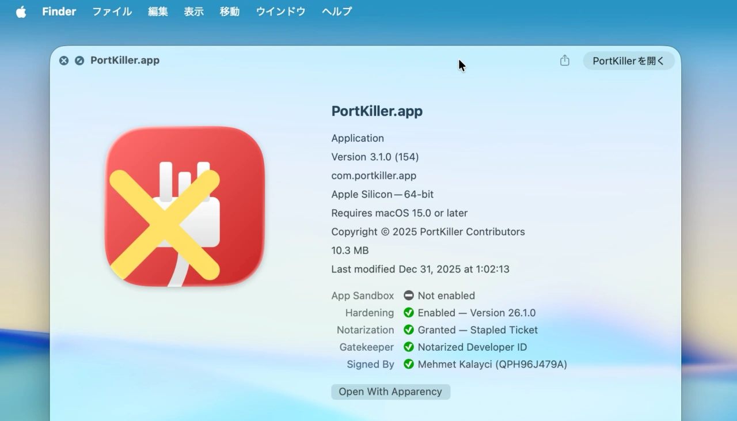
Task: Click the Apple logo menu
Action: [x=21, y=12]
